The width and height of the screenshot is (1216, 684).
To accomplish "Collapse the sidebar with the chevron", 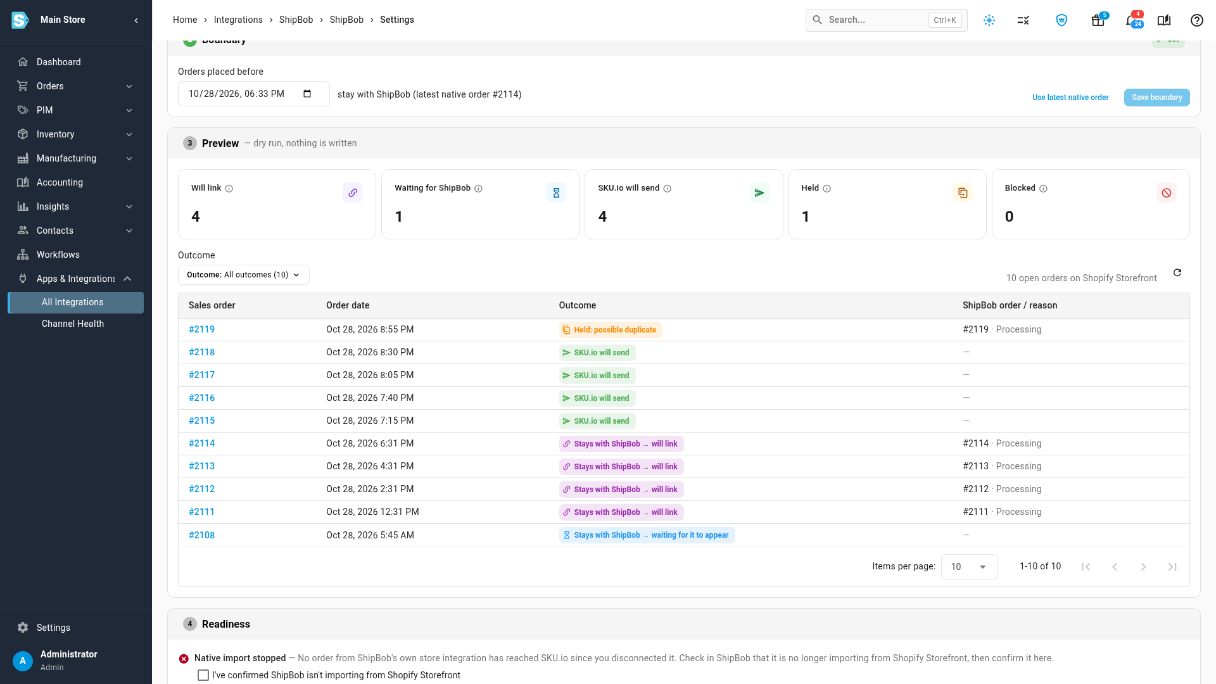I will click(x=136, y=20).
